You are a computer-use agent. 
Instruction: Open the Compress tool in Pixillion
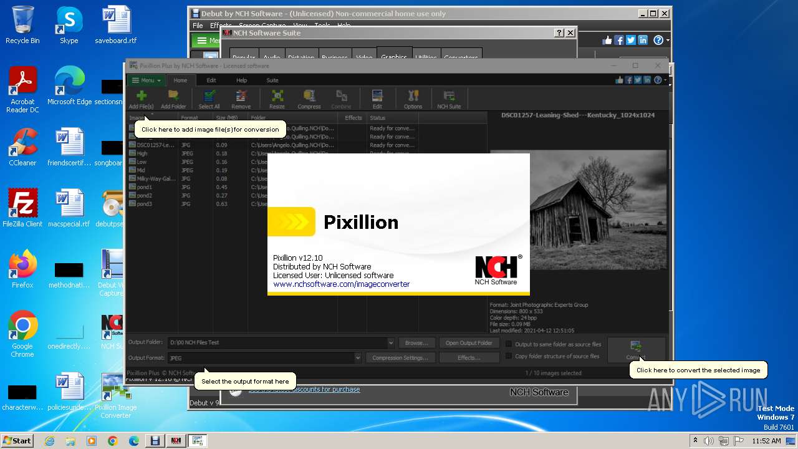[x=309, y=99]
